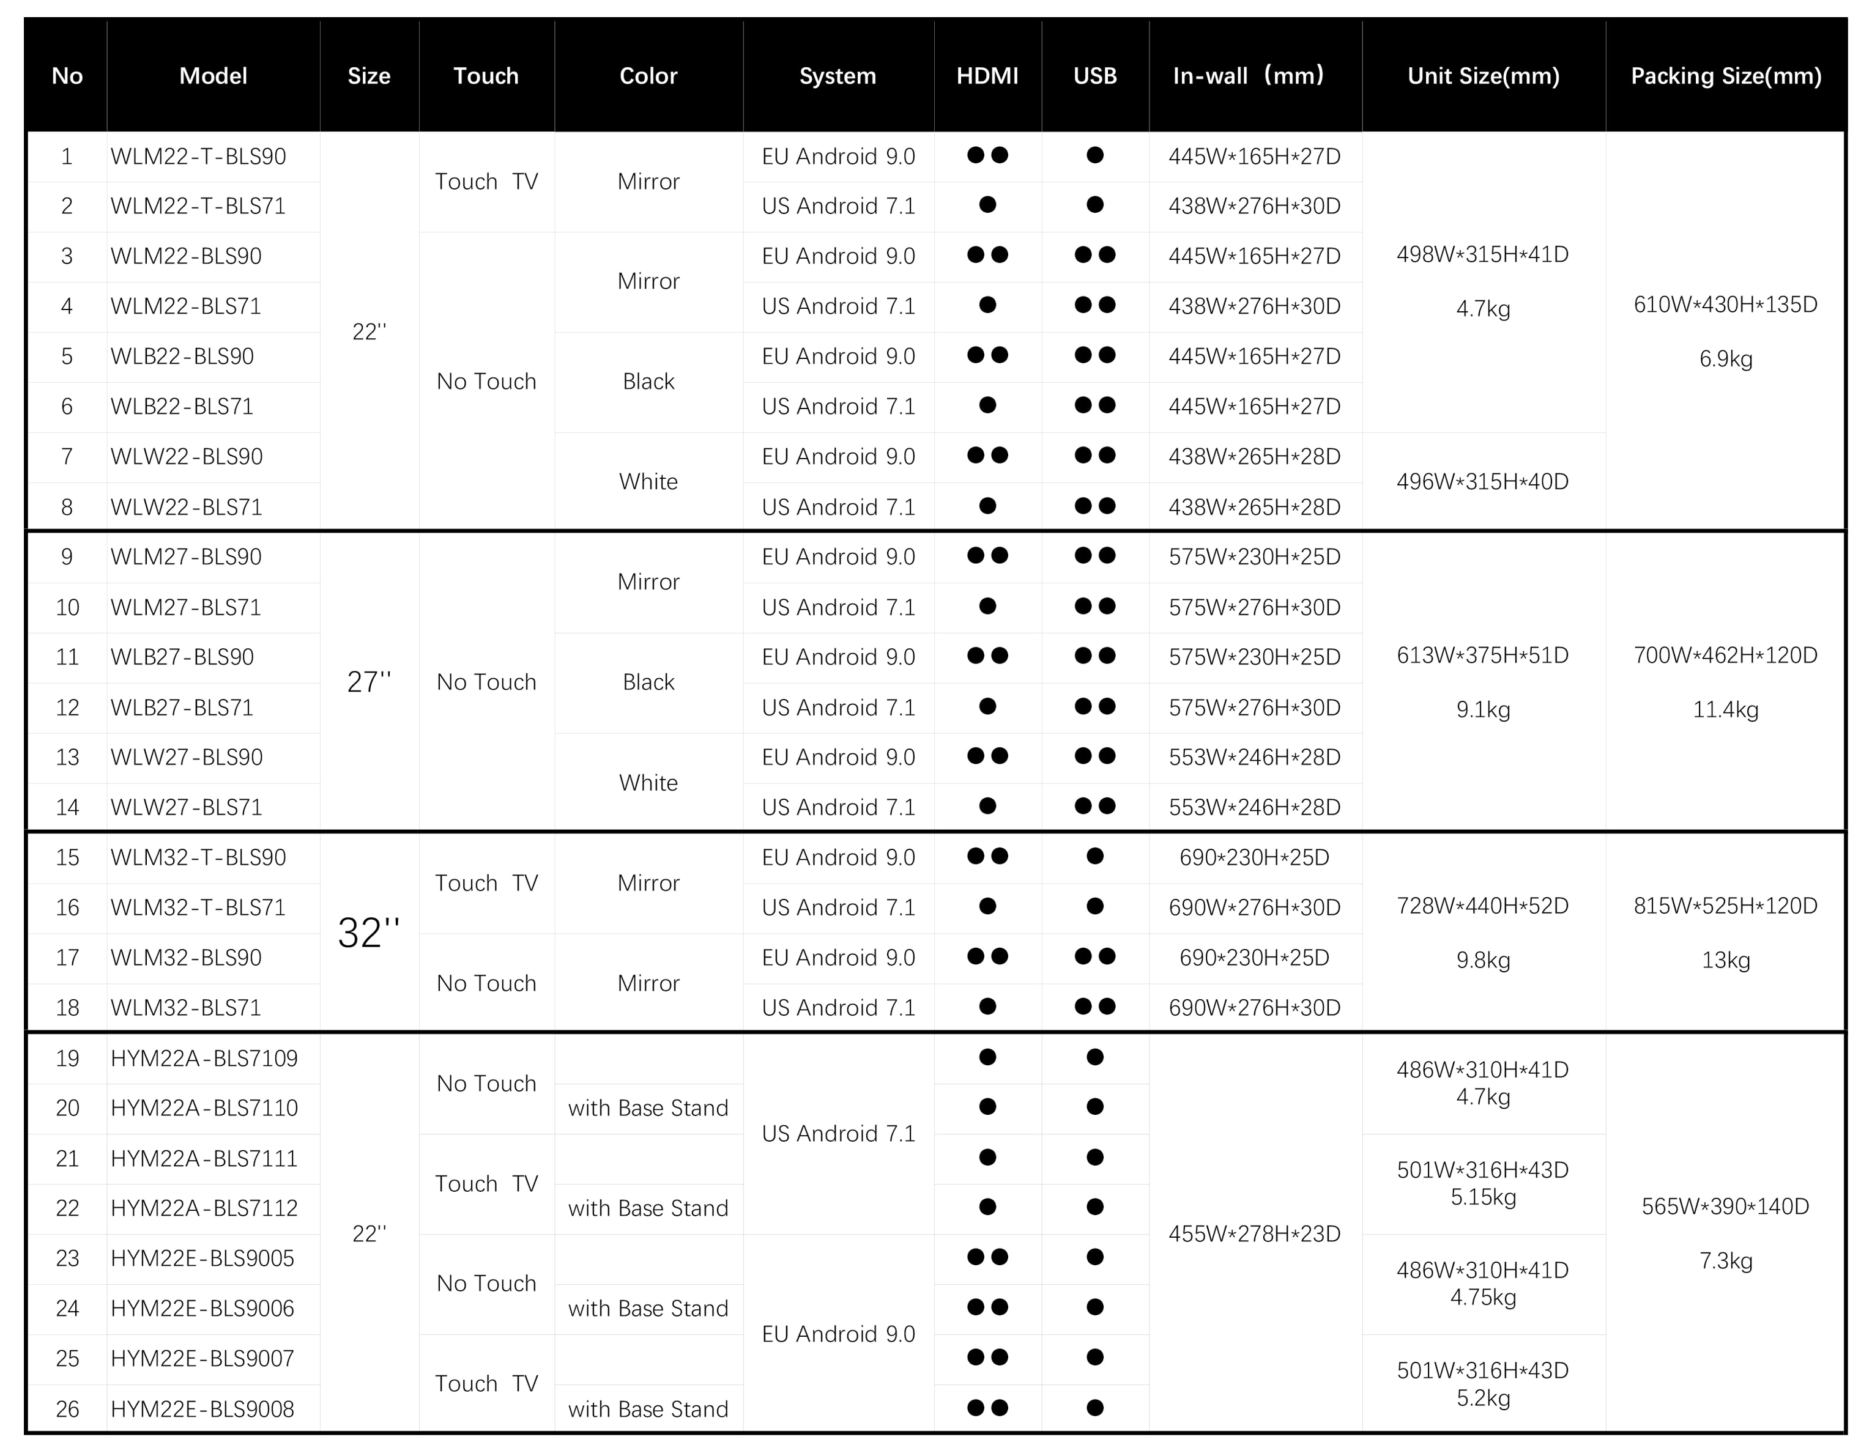Image resolution: width=1872 pixels, height=1456 pixels.
Task: Select unit size 496W*315H*40D
Action: 1483,482
